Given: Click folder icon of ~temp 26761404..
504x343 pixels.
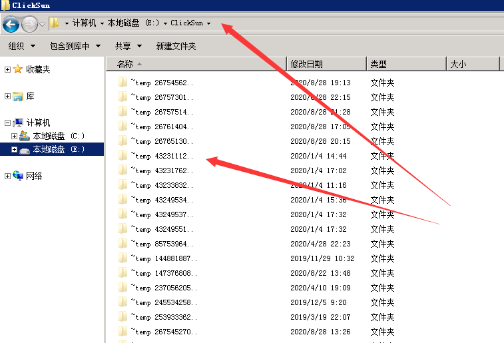Looking at the screenshot, I should (123, 126).
